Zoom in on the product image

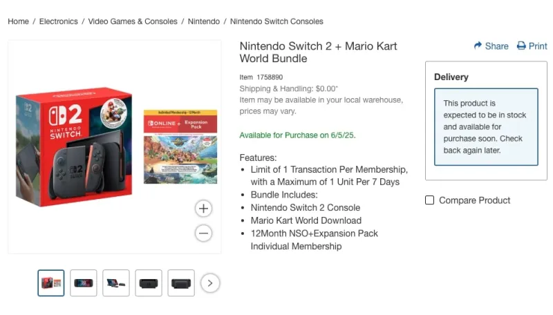tap(203, 208)
